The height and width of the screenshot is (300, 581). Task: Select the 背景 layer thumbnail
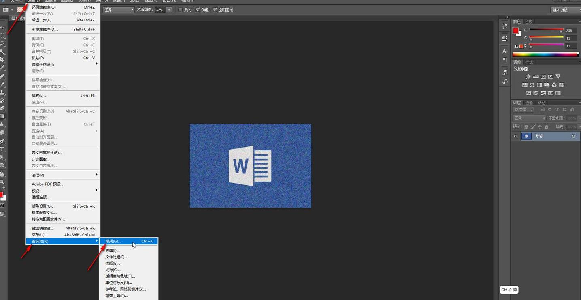point(526,137)
